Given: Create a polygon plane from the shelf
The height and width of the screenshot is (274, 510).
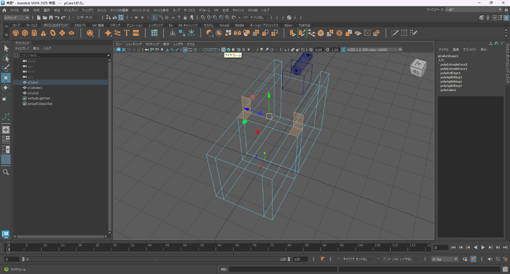Looking at the screenshot, I should (x=62, y=33).
